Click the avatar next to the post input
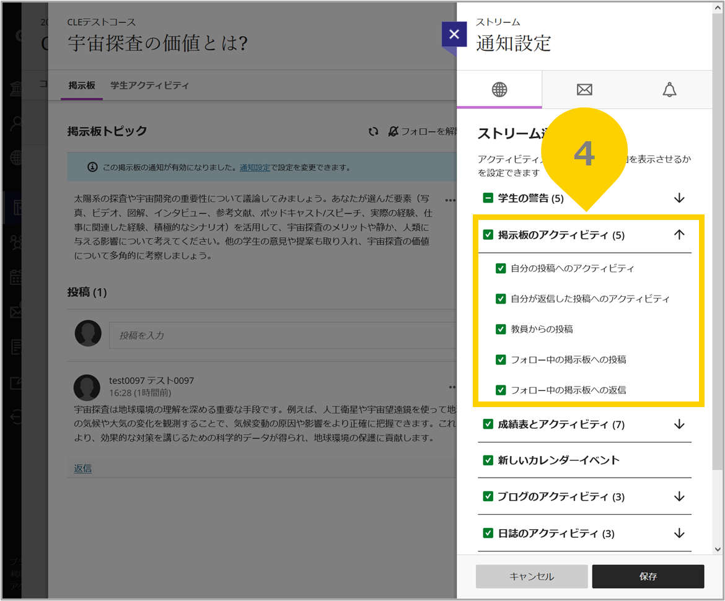The height and width of the screenshot is (601, 725). pos(88,333)
